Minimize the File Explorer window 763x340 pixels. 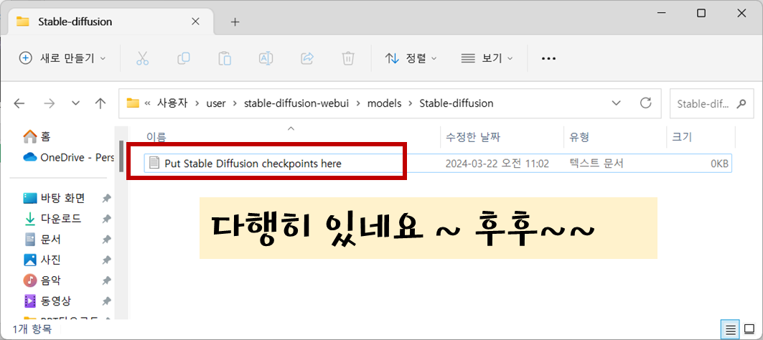tap(661, 14)
